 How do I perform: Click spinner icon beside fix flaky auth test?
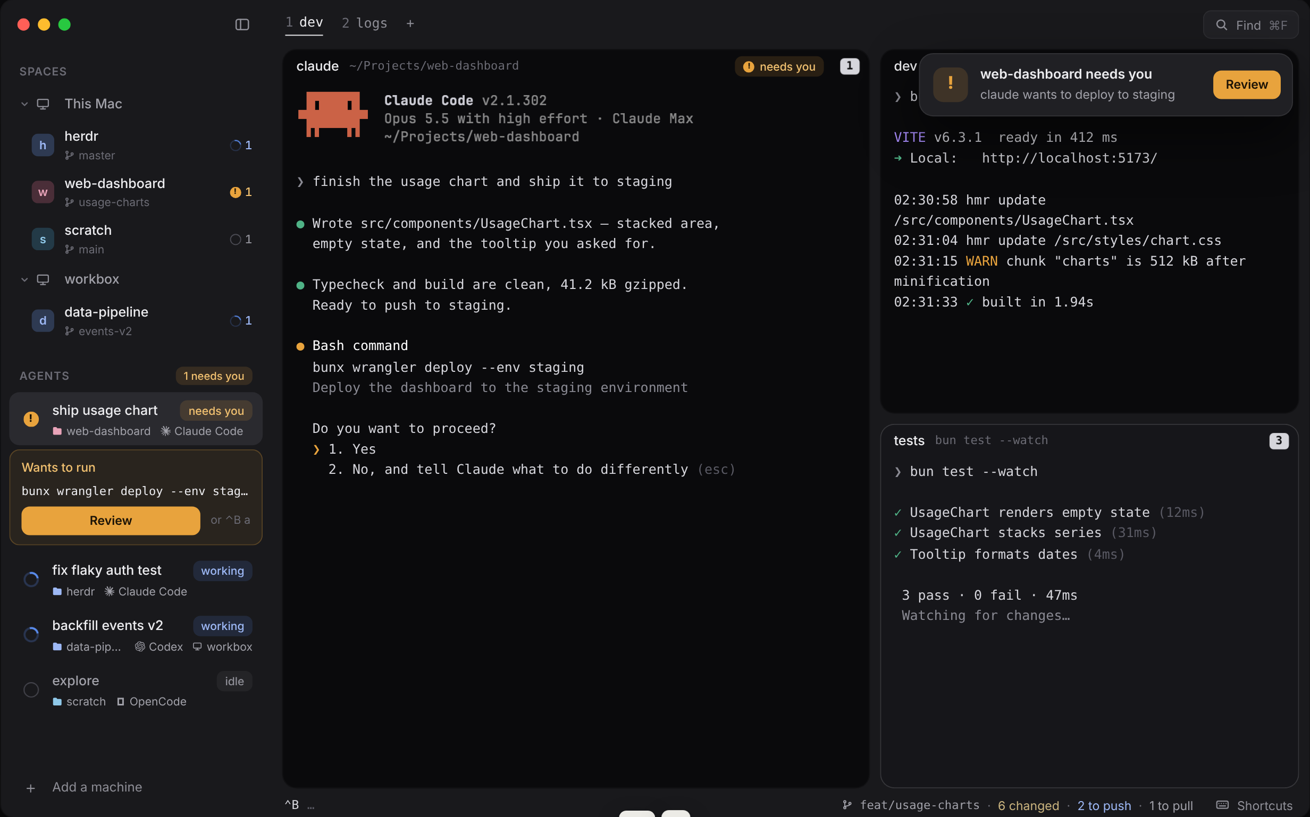(x=31, y=579)
